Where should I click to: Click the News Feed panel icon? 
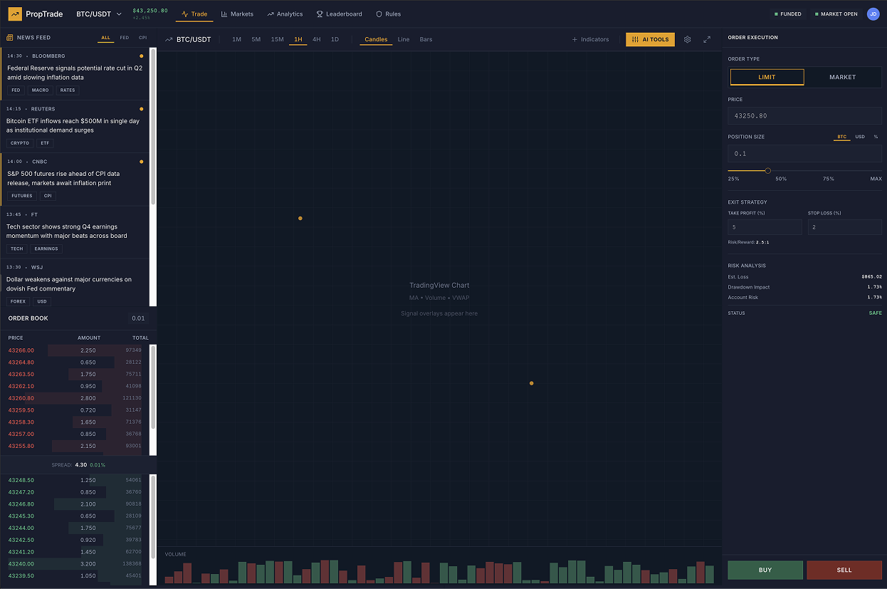10,38
